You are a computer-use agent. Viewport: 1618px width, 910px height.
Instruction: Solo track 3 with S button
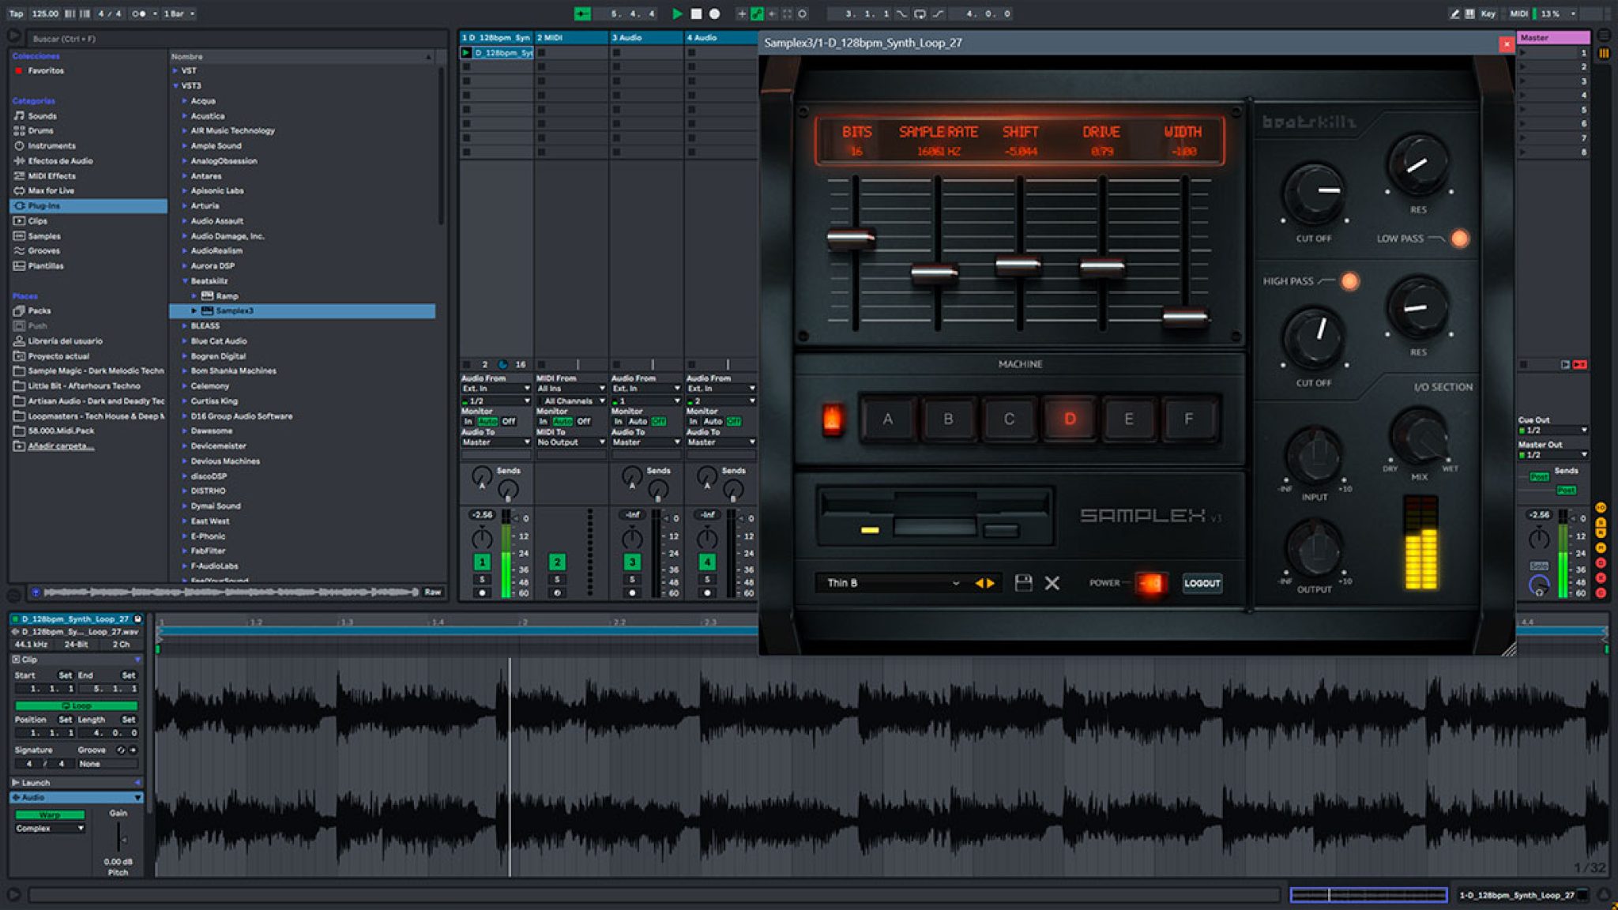point(632,579)
